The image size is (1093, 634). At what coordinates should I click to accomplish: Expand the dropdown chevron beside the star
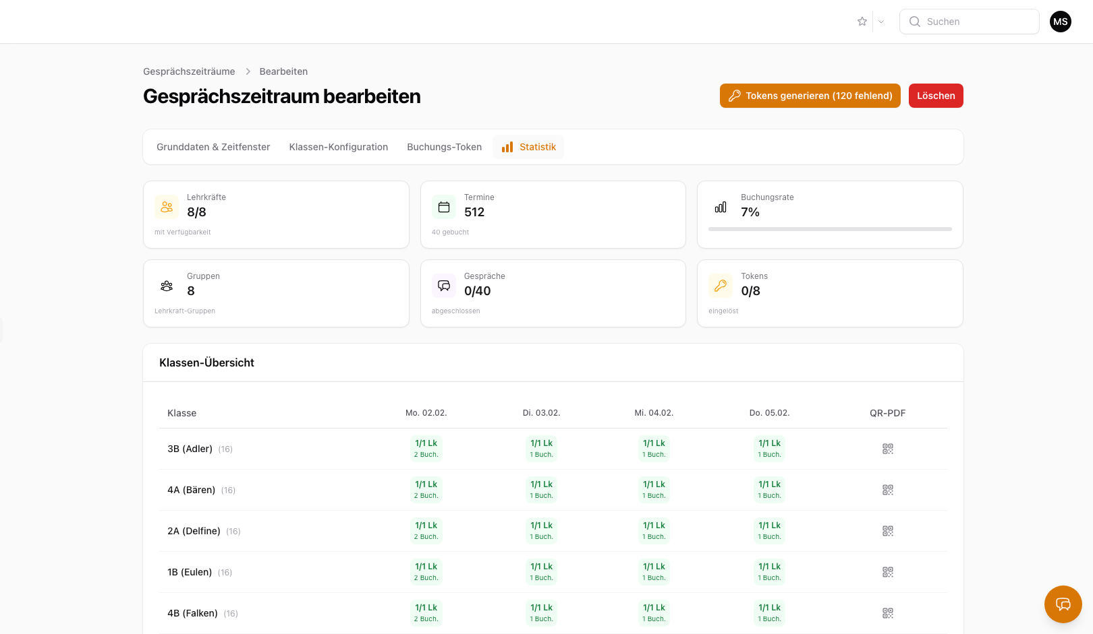pyautogui.click(x=881, y=22)
